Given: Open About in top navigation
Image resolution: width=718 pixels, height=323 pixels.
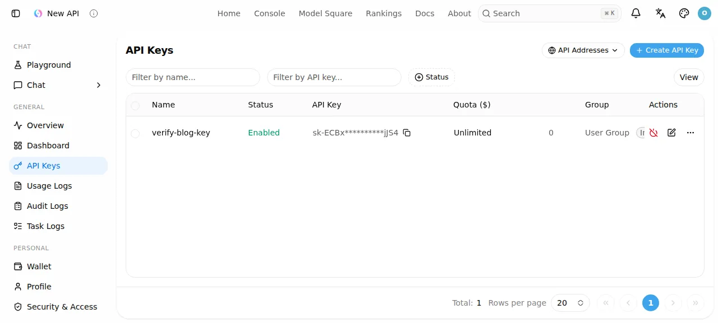Looking at the screenshot, I should click(x=459, y=13).
